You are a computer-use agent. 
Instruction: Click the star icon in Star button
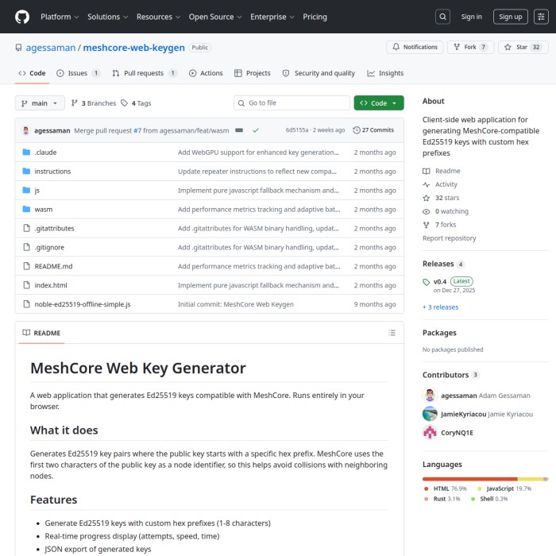point(508,47)
